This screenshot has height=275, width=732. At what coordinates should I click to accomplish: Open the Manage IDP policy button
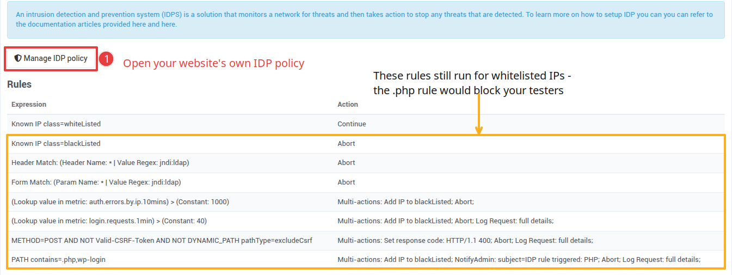click(51, 58)
